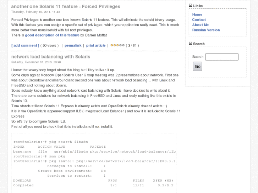Viewport: 258px width, 193px height.
Task: Click the print article link
Action: tap(96, 45)
